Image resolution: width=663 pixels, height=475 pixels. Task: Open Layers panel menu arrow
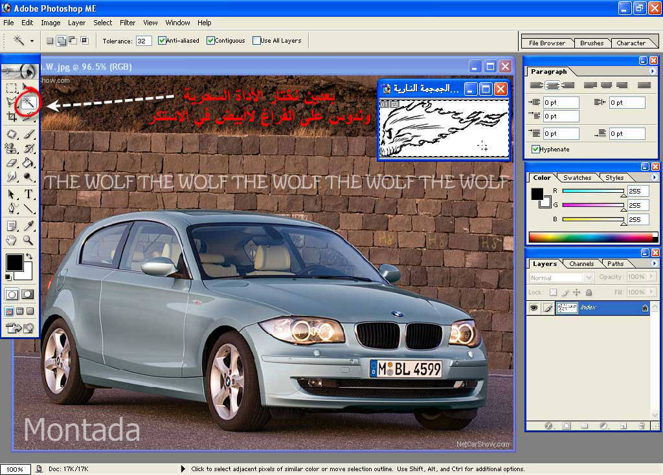pyautogui.click(x=654, y=263)
